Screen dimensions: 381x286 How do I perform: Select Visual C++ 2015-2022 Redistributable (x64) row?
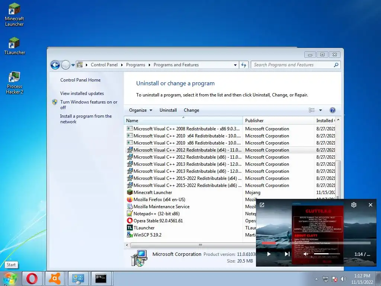click(231, 178)
